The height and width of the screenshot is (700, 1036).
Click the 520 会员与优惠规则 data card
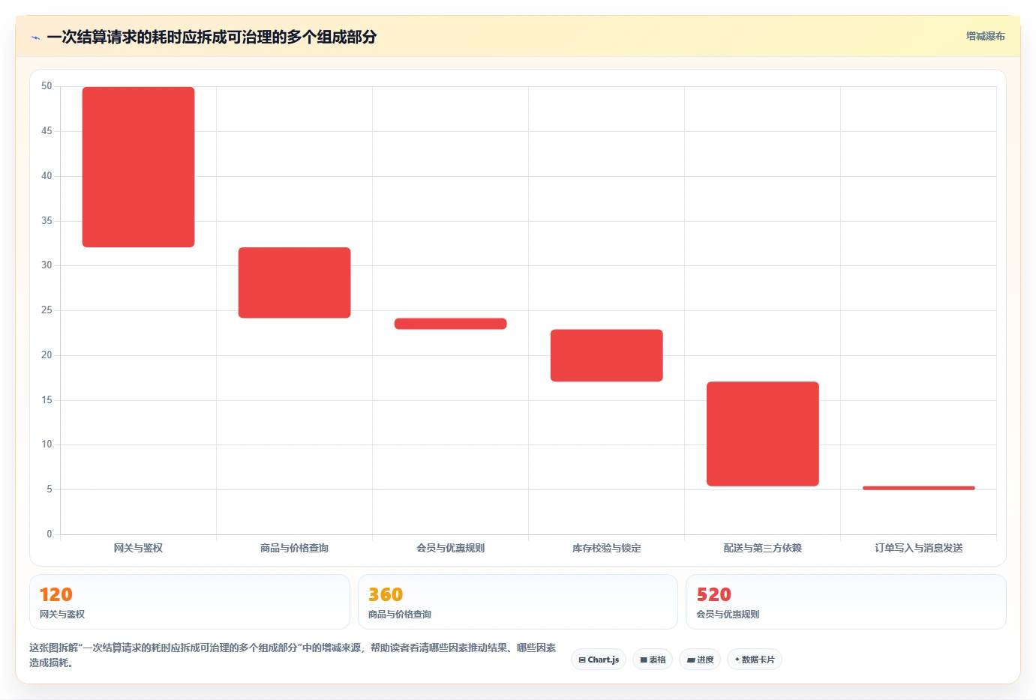click(x=846, y=602)
